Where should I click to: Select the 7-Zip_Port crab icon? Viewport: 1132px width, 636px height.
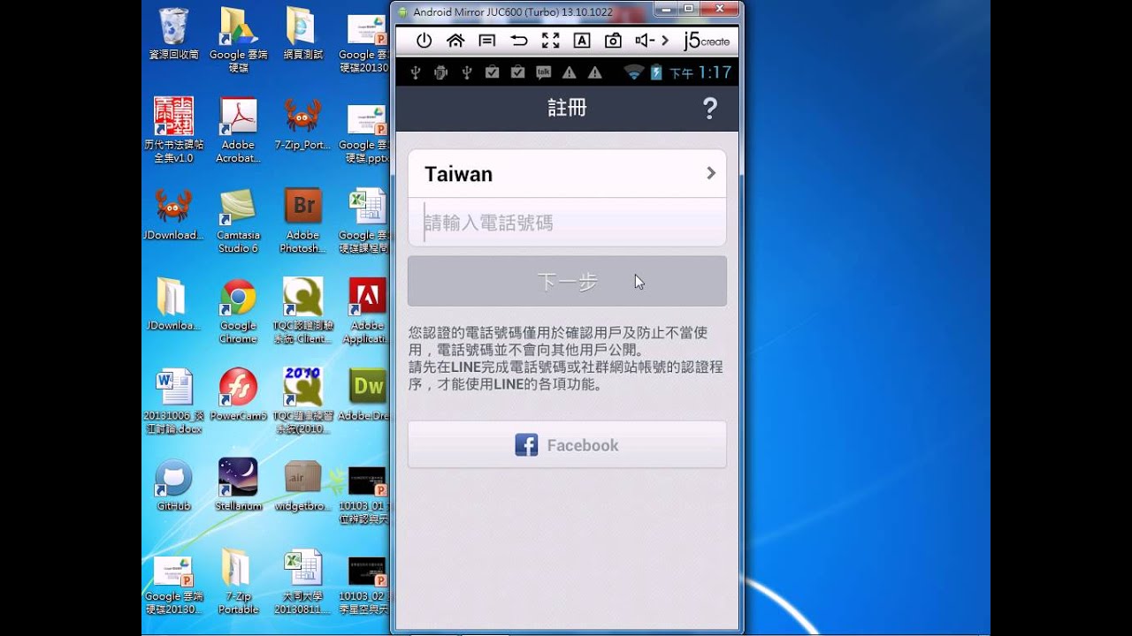302,124
